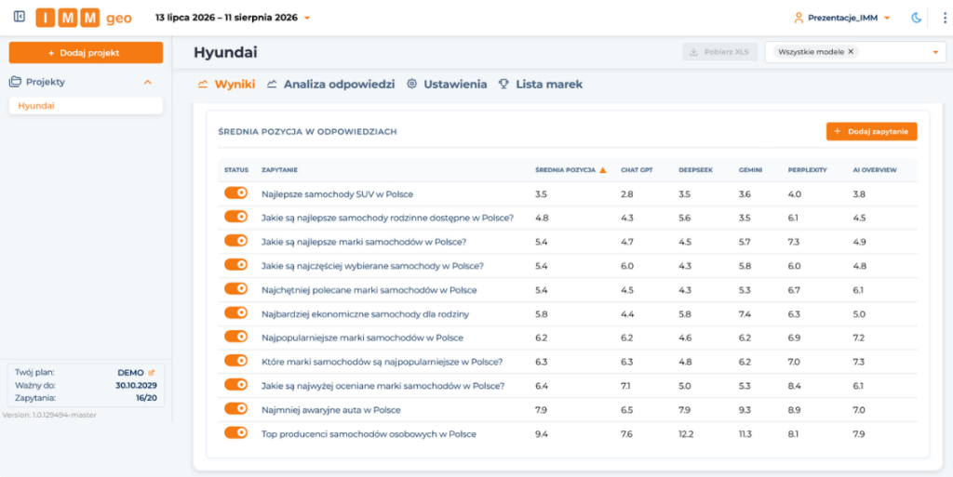Toggle status for najlepsze marki samochodów query
The height and width of the screenshot is (477, 953).
click(235, 241)
